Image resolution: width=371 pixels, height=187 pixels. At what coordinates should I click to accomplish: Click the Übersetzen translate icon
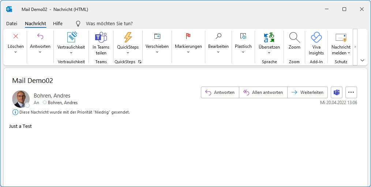click(269, 37)
